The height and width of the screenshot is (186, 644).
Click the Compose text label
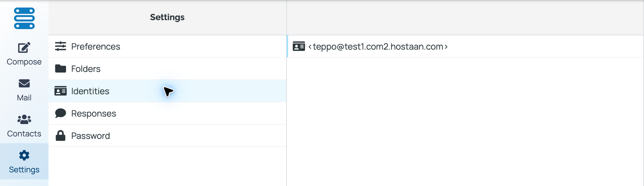tap(24, 62)
